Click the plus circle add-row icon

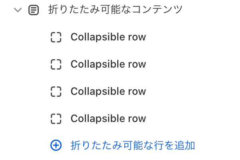(56, 145)
